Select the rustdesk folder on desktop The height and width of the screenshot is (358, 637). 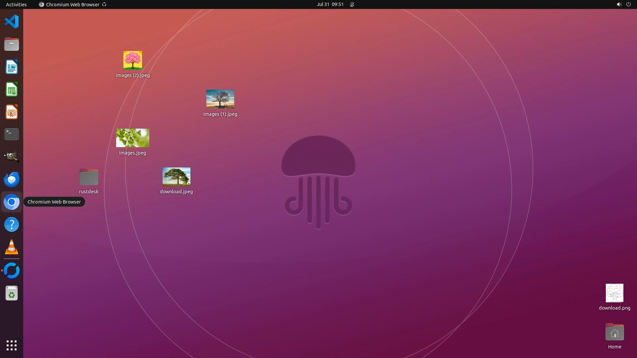[x=89, y=177]
